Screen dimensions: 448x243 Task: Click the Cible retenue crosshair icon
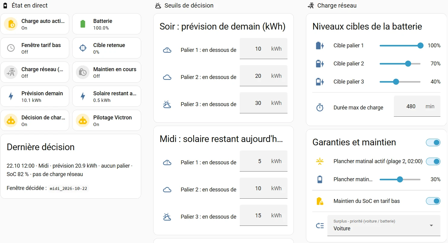pos(83,48)
